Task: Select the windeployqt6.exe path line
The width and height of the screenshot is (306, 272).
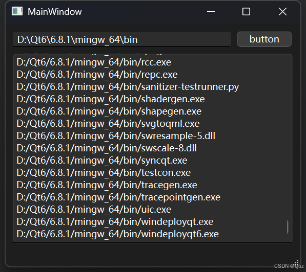Action: pos(118,234)
